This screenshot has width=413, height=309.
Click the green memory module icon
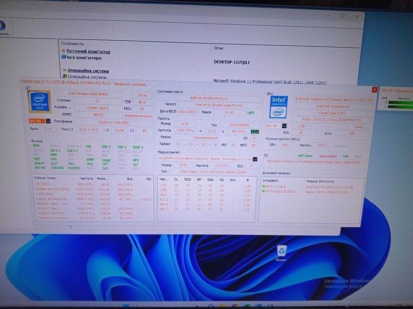[255, 131]
